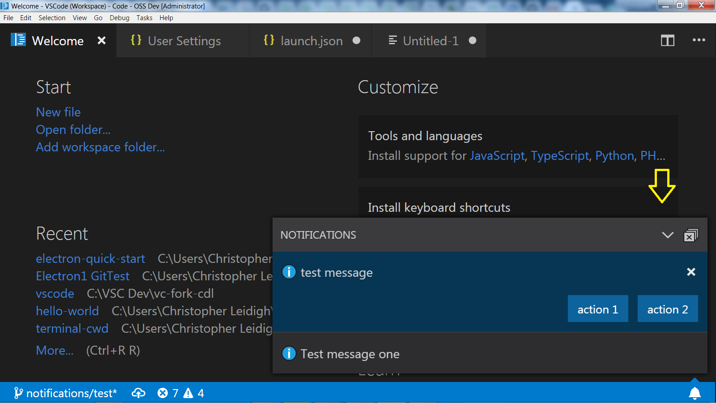Screen dimensions: 716x403
Task: Click the notifications bell in the status bar
Action: pyautogui.click(x=695, y=393)
